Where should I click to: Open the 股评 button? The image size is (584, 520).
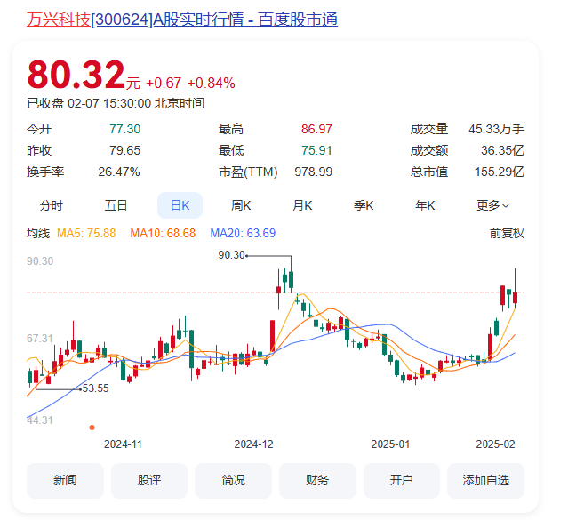[x=149, y=481]
